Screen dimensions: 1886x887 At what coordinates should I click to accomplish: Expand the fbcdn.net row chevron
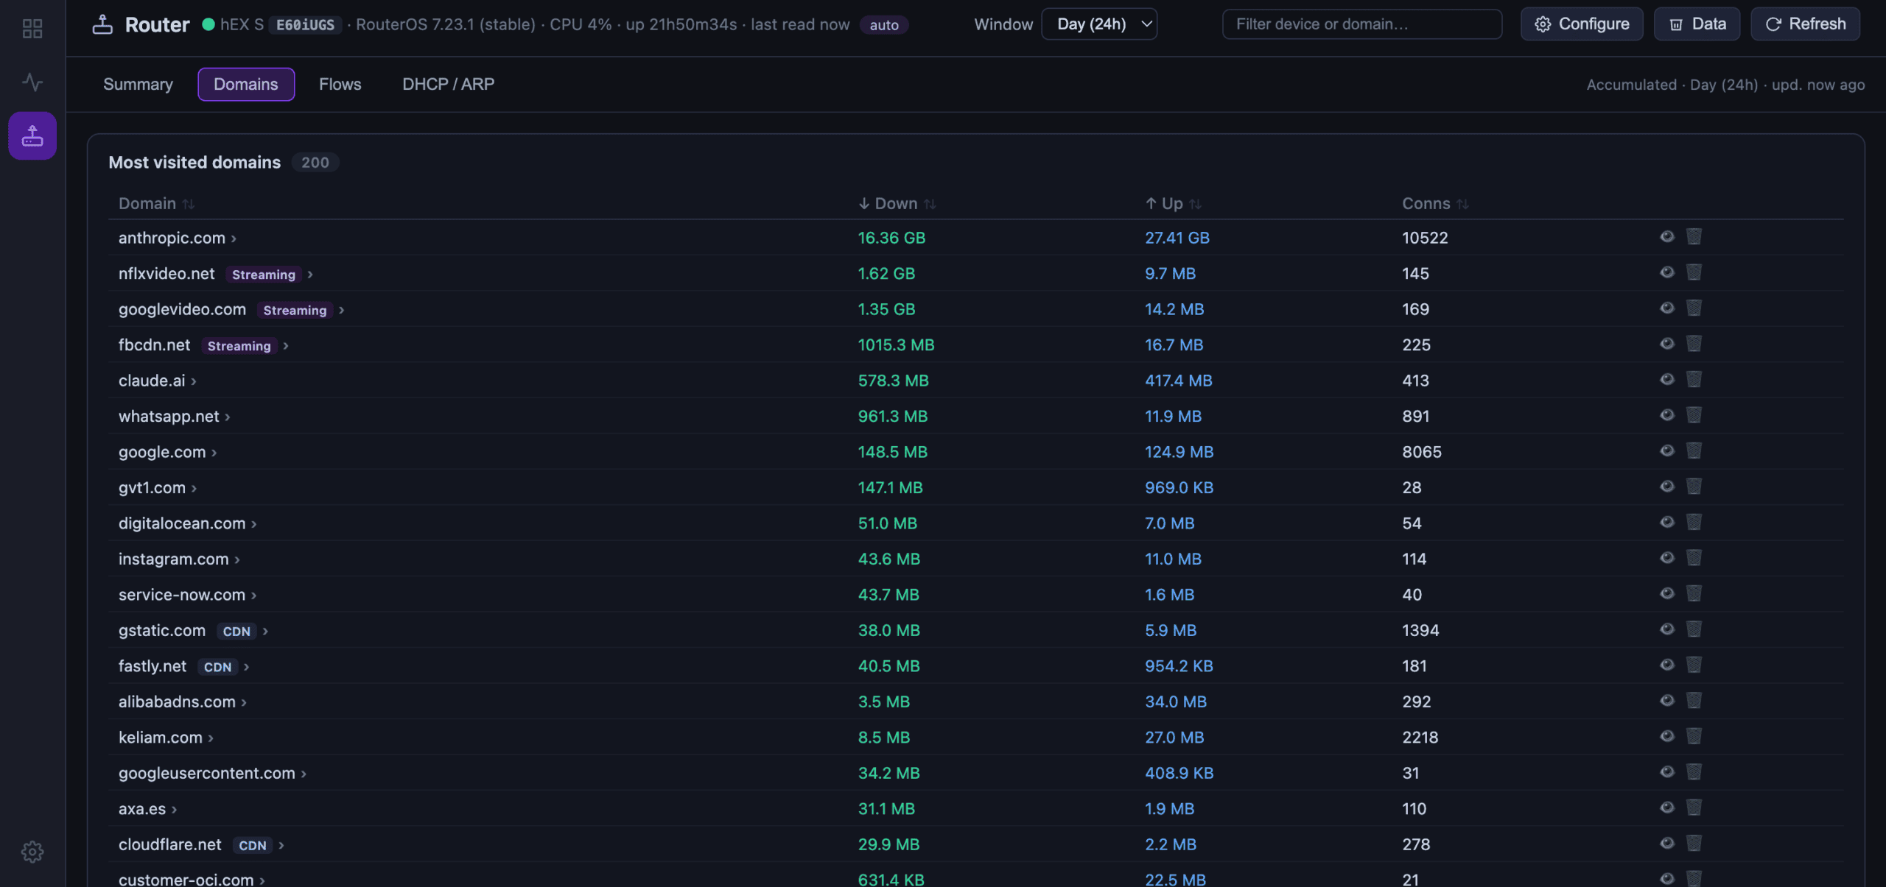(x=286, y=345)
